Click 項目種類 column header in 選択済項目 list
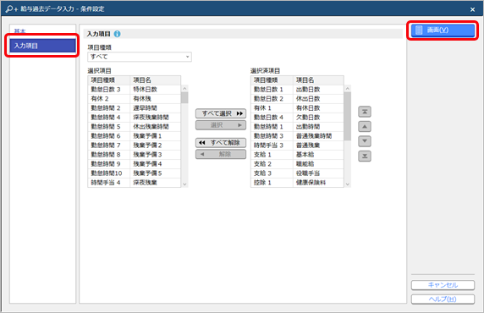 (x=272, y=80)
